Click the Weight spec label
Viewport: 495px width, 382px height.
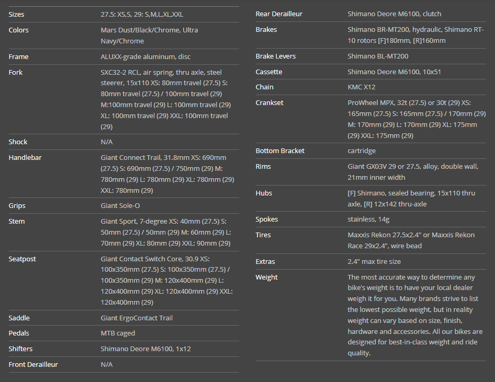[x=267, y=277]
